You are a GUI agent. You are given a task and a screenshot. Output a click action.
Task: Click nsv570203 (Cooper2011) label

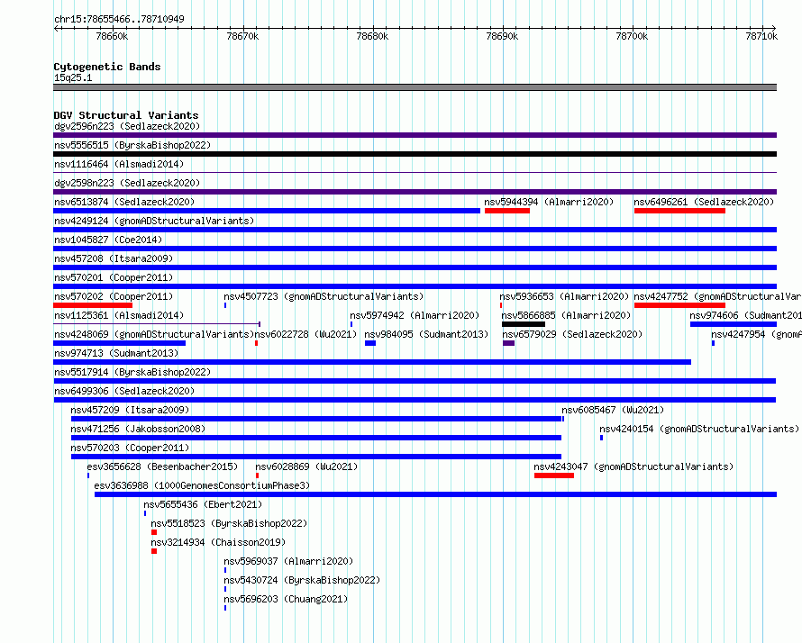[x=130, y=448]
